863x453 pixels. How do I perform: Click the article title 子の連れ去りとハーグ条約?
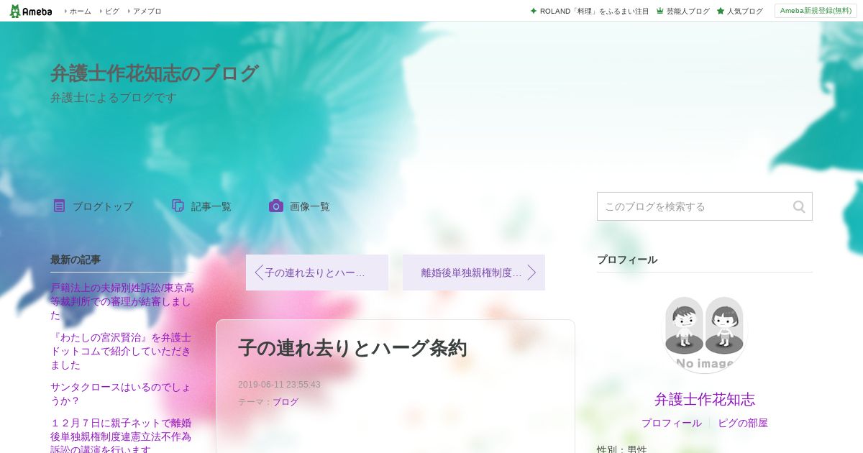click(352, 348)
